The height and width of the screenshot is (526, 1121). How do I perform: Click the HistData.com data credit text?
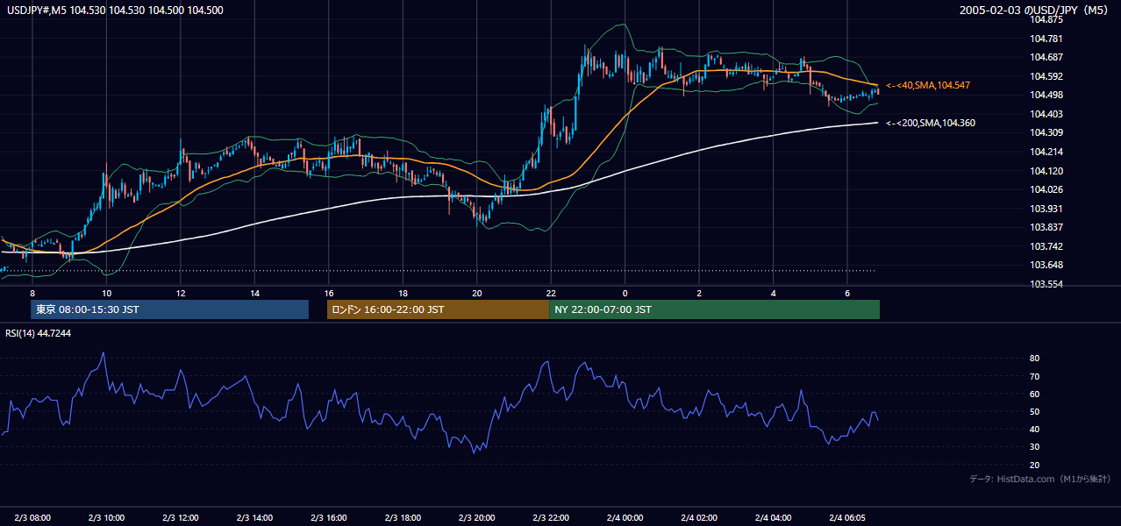click(x=1040, y=479)
